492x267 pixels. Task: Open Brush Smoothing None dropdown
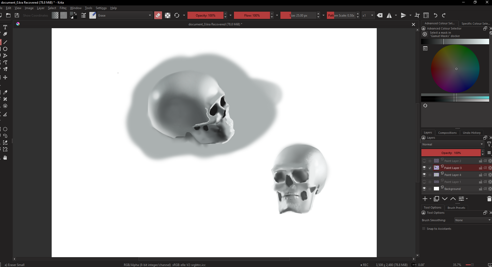tap(473, 220)
